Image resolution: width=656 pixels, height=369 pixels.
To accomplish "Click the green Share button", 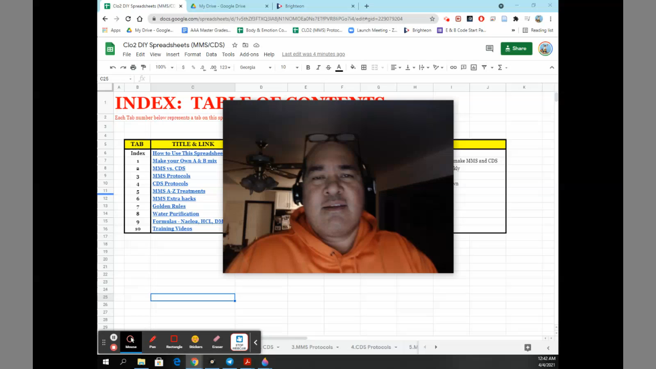I will coord(516,49).
